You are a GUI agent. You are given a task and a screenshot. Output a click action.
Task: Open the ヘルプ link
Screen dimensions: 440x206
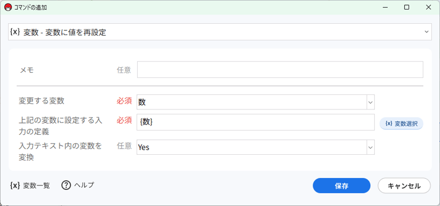coord(78,186)
